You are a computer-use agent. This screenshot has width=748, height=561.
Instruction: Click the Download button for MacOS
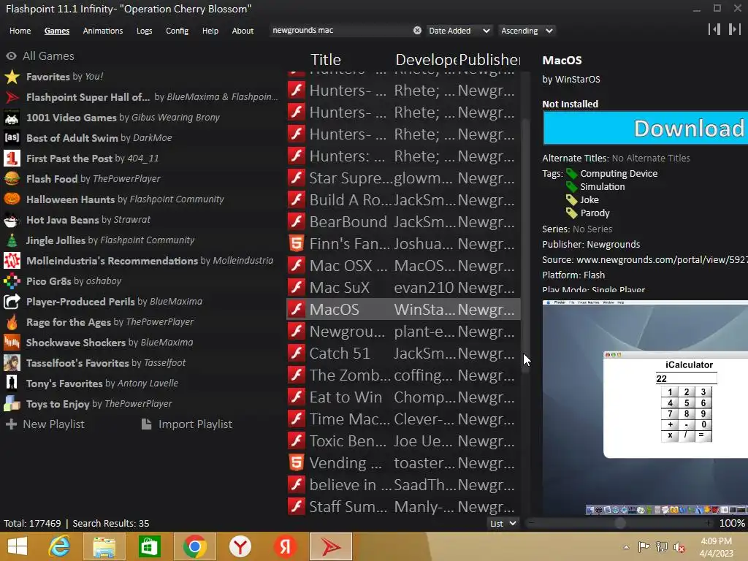click(x=645, y=128)
